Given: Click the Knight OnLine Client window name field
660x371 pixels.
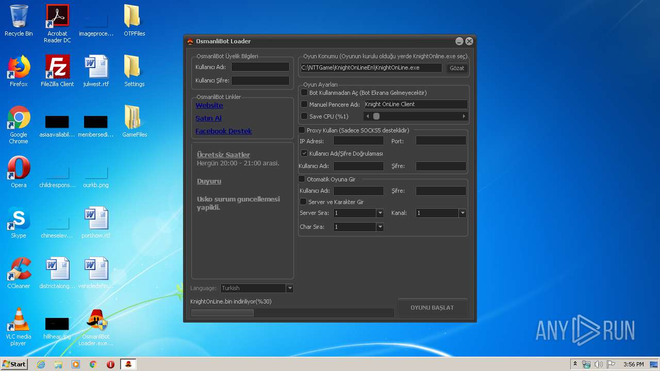Looking at the screenshot, I should [416, 104].
